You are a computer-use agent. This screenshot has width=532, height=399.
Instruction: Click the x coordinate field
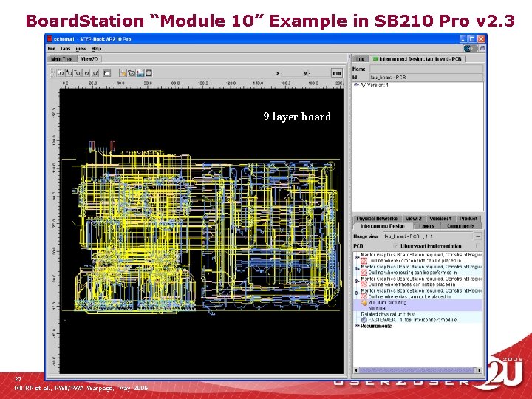pyautogui.click(x=292, y=73)
